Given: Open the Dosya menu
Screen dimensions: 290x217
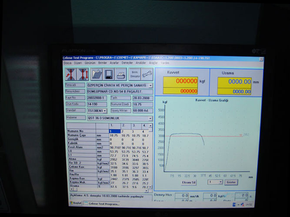Looking at the screenshot, I should click(x=67, y=63).
